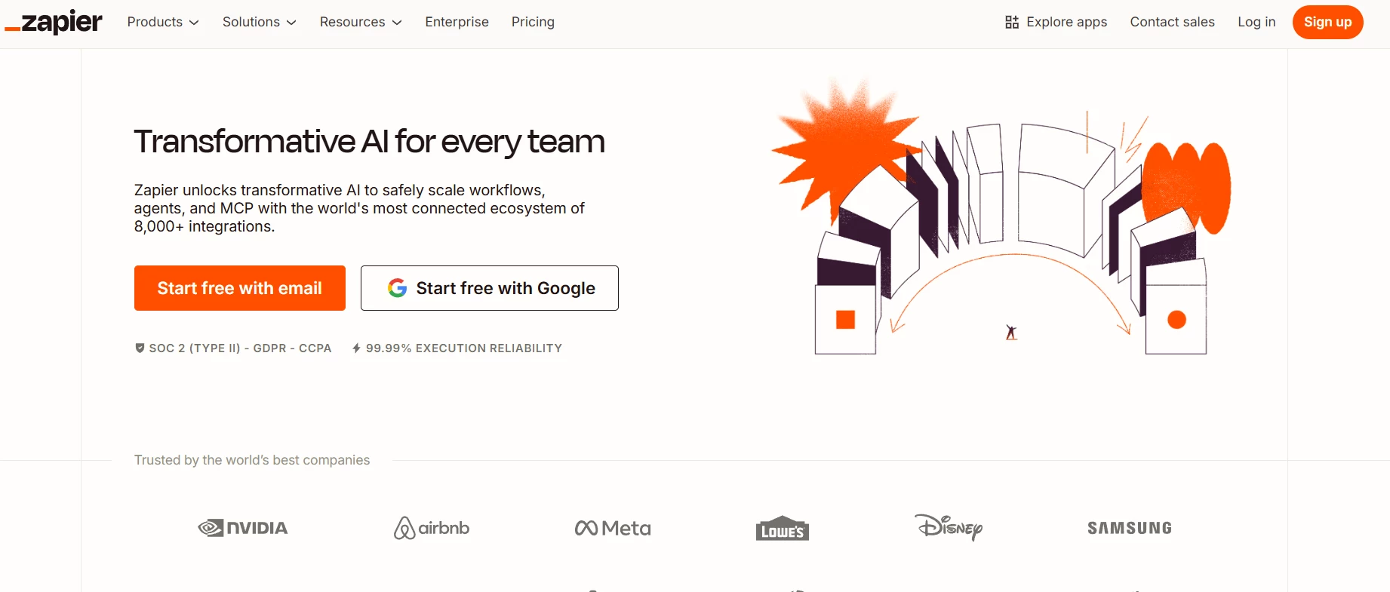1390x592 pixels.
Task: Expand the Products dropdown menu
Action: pos(163,22)
